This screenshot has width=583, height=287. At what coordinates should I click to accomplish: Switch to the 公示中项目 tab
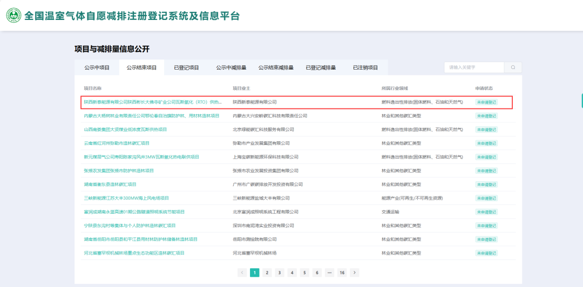pyautogui.click(x=97, y=67)
